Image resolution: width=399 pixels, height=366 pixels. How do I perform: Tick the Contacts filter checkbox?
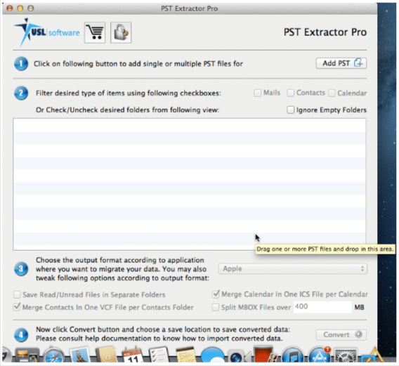click(290, 93)
